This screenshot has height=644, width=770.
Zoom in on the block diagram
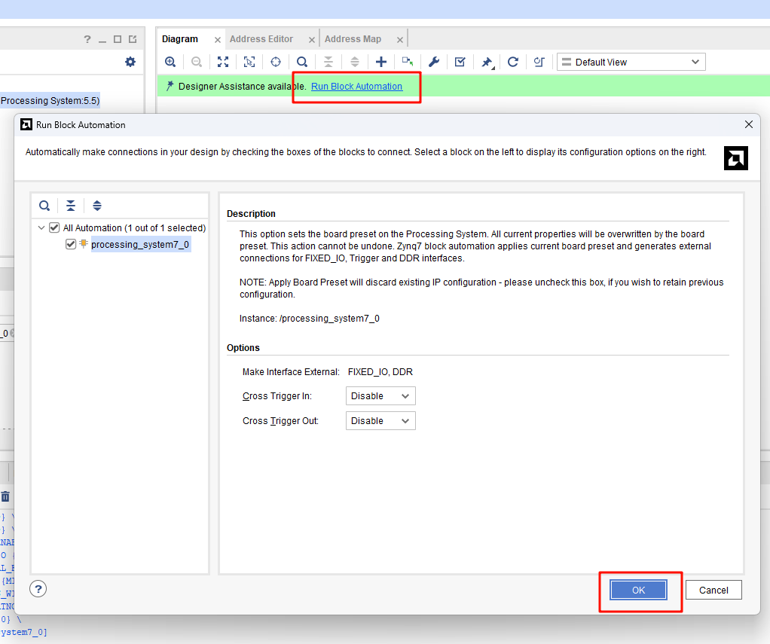tap(170, 62)
